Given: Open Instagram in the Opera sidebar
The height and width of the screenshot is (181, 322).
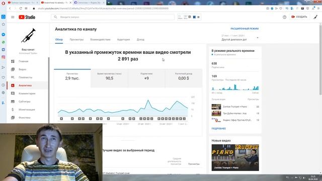Looking at the screenshot, I should [4, 57].
